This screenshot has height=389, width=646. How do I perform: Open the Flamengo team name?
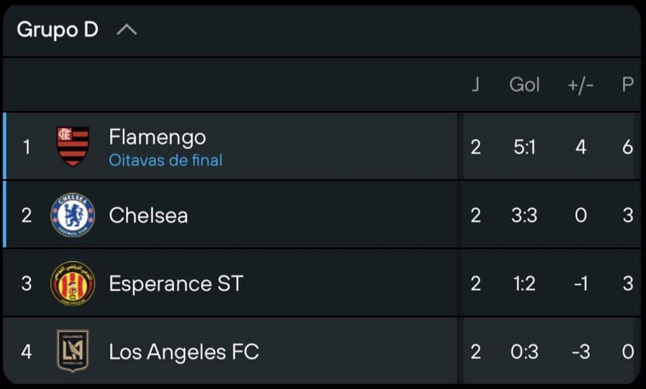click(x=157, y=137)
